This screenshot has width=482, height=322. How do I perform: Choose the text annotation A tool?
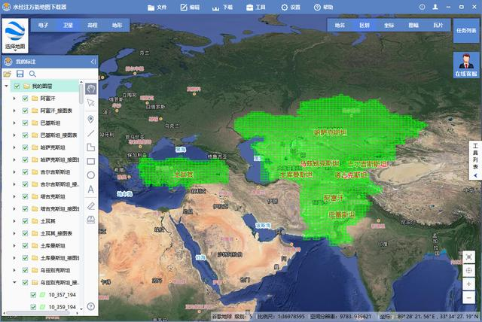[x=90, y=189]
